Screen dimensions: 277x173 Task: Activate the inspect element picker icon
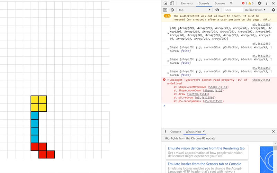pyautogui.click(x=166, y=3)
